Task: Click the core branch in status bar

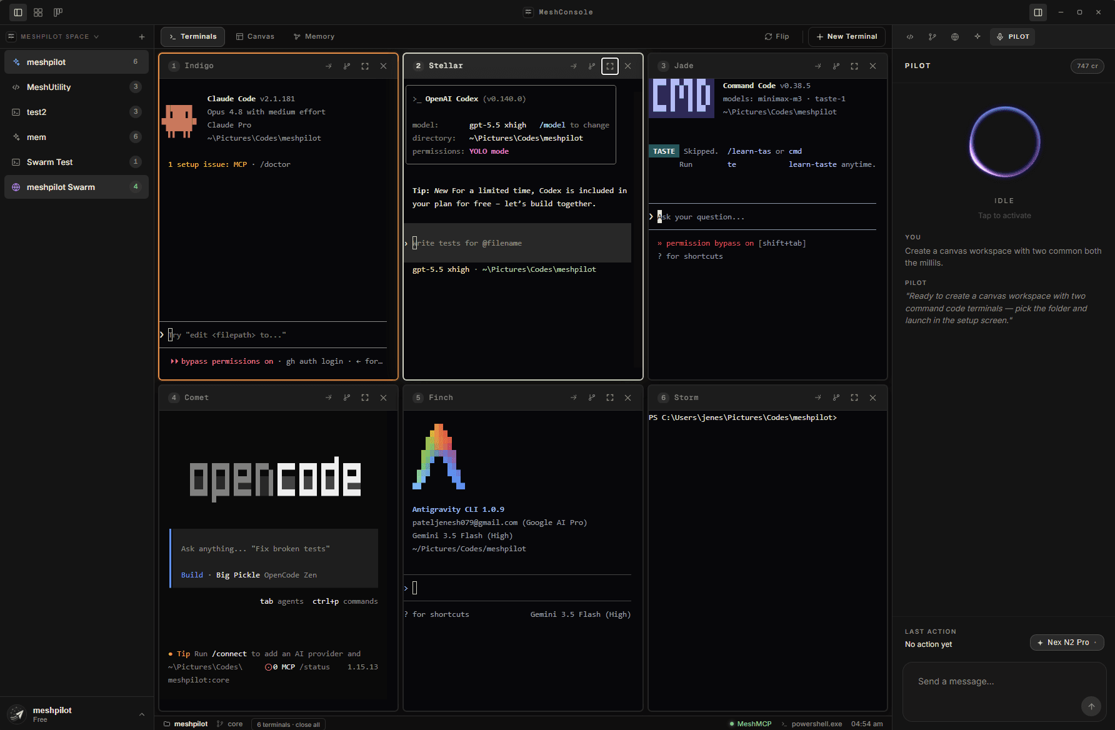Action: click(230, 724)
